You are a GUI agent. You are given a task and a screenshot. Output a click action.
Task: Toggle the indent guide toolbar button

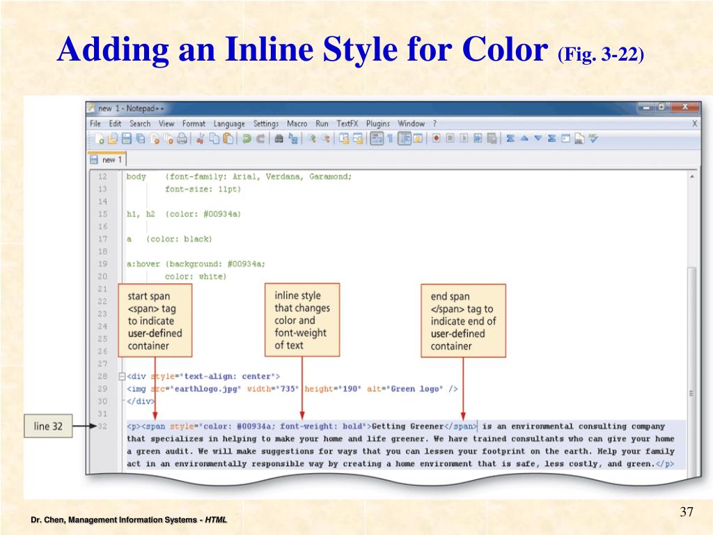click(404, 138)
